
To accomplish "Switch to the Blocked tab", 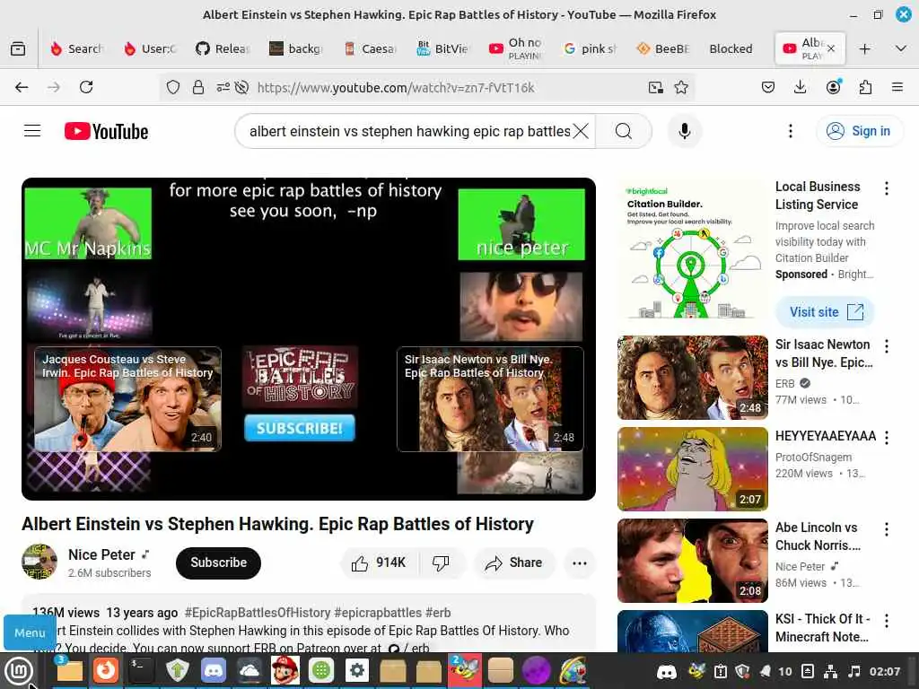I will (x=731, y=48).
